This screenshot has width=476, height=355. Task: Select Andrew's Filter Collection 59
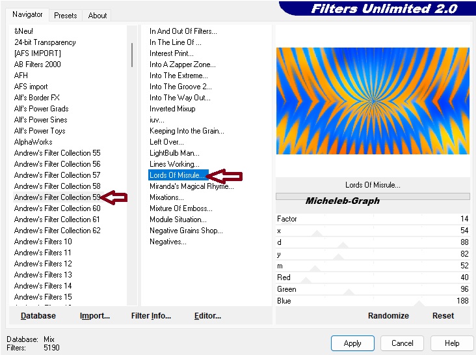[x=57, y=197]
